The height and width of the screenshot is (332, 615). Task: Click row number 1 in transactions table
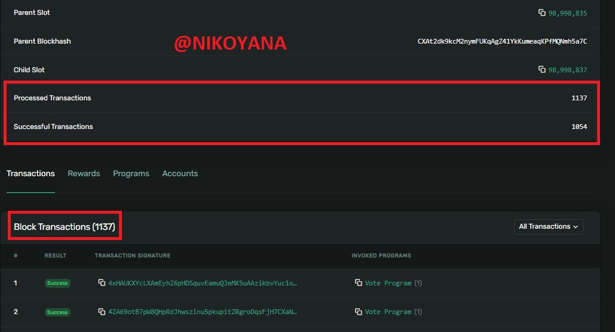[16, 283]
